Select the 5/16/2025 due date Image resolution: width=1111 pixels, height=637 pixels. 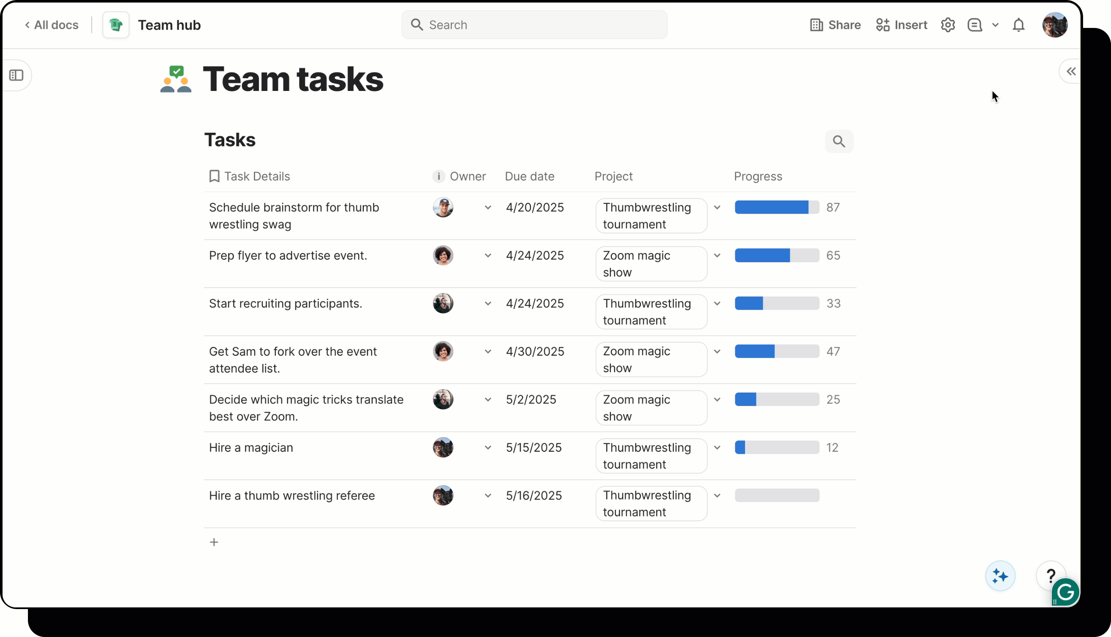point(533,496)
